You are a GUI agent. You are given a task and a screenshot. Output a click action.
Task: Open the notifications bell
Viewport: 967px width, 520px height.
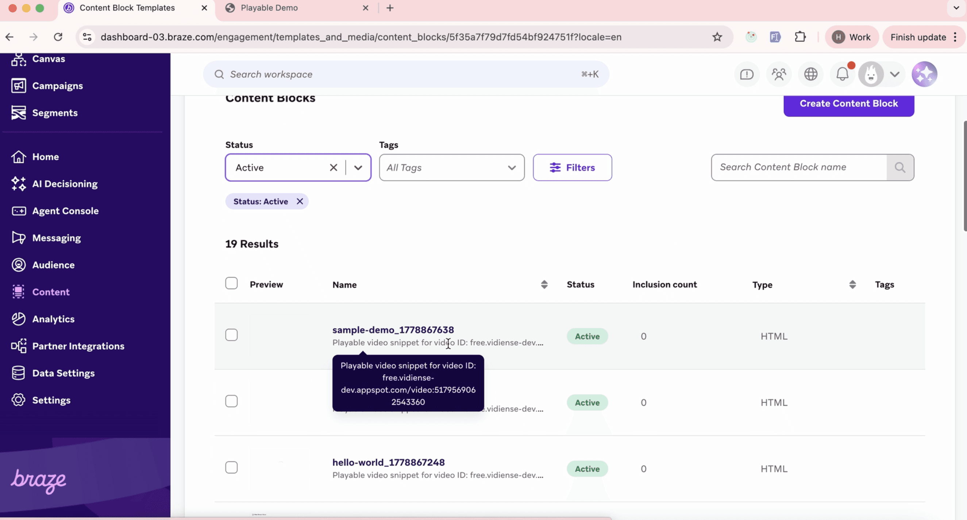coord(843,74)
